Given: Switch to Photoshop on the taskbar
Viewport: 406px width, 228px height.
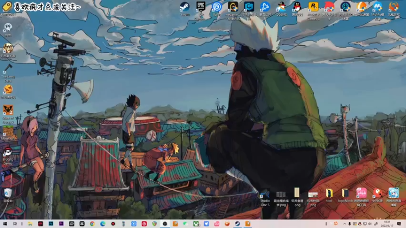Looking at the screenshot, I should point(51,224).
